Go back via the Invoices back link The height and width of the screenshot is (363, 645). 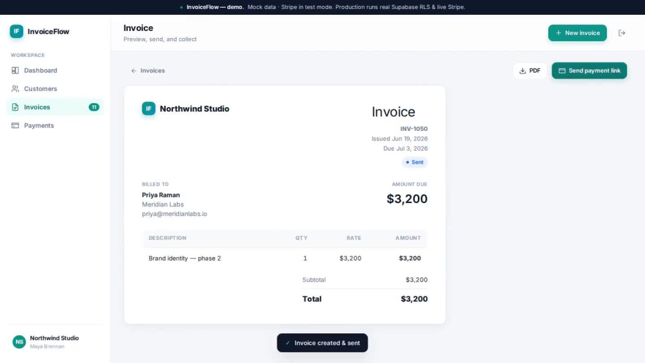(148, 71)
